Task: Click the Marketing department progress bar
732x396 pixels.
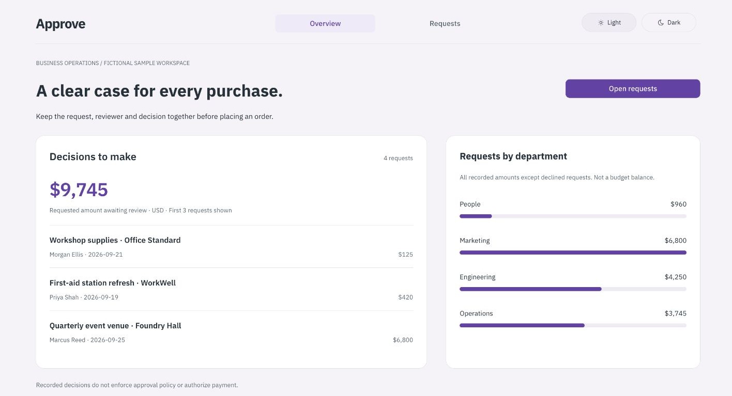Action: point(573,252)
